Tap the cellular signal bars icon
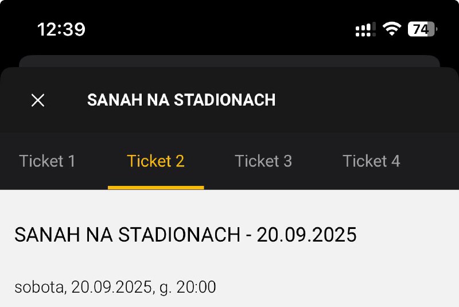 click(x=365, y=29)
